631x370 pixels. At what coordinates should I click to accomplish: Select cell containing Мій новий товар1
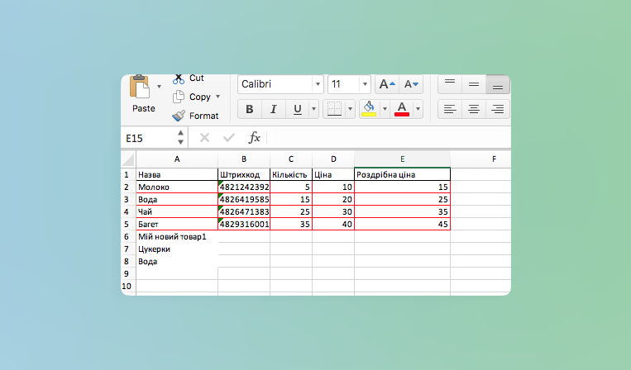click(176, 237)
